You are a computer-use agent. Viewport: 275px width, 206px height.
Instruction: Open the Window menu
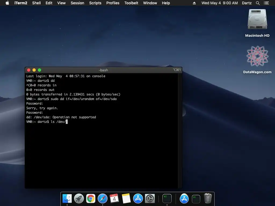[x=150, y=3]
